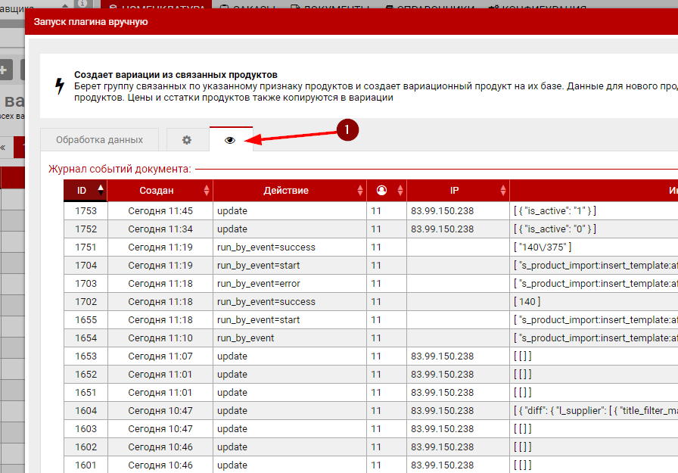The height and width of the screenshot is (473, 678).
Task: Click run_by_event=success in row 1751
Action: 266,247
